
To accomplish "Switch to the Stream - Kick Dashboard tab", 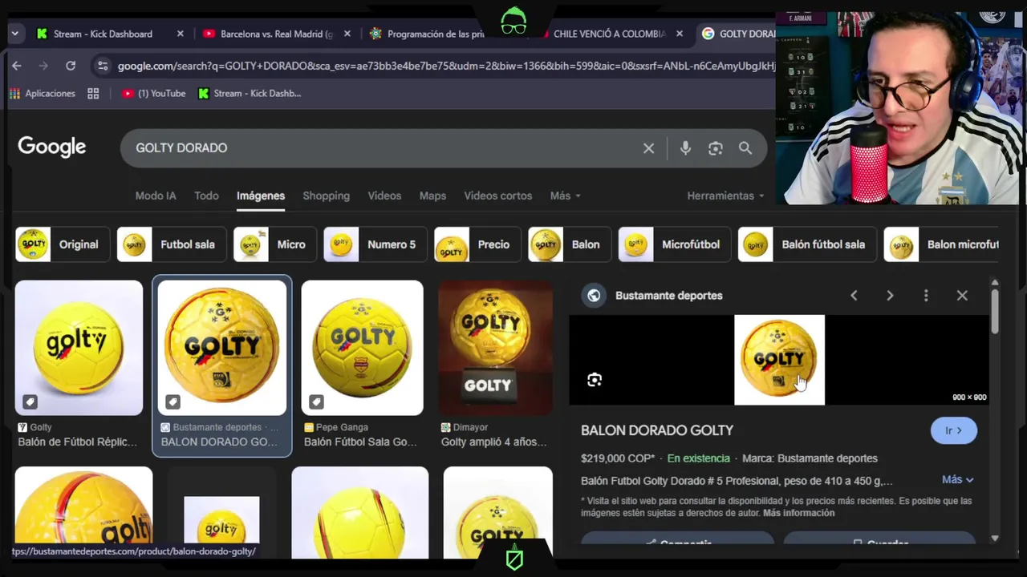I will (102, 34).
